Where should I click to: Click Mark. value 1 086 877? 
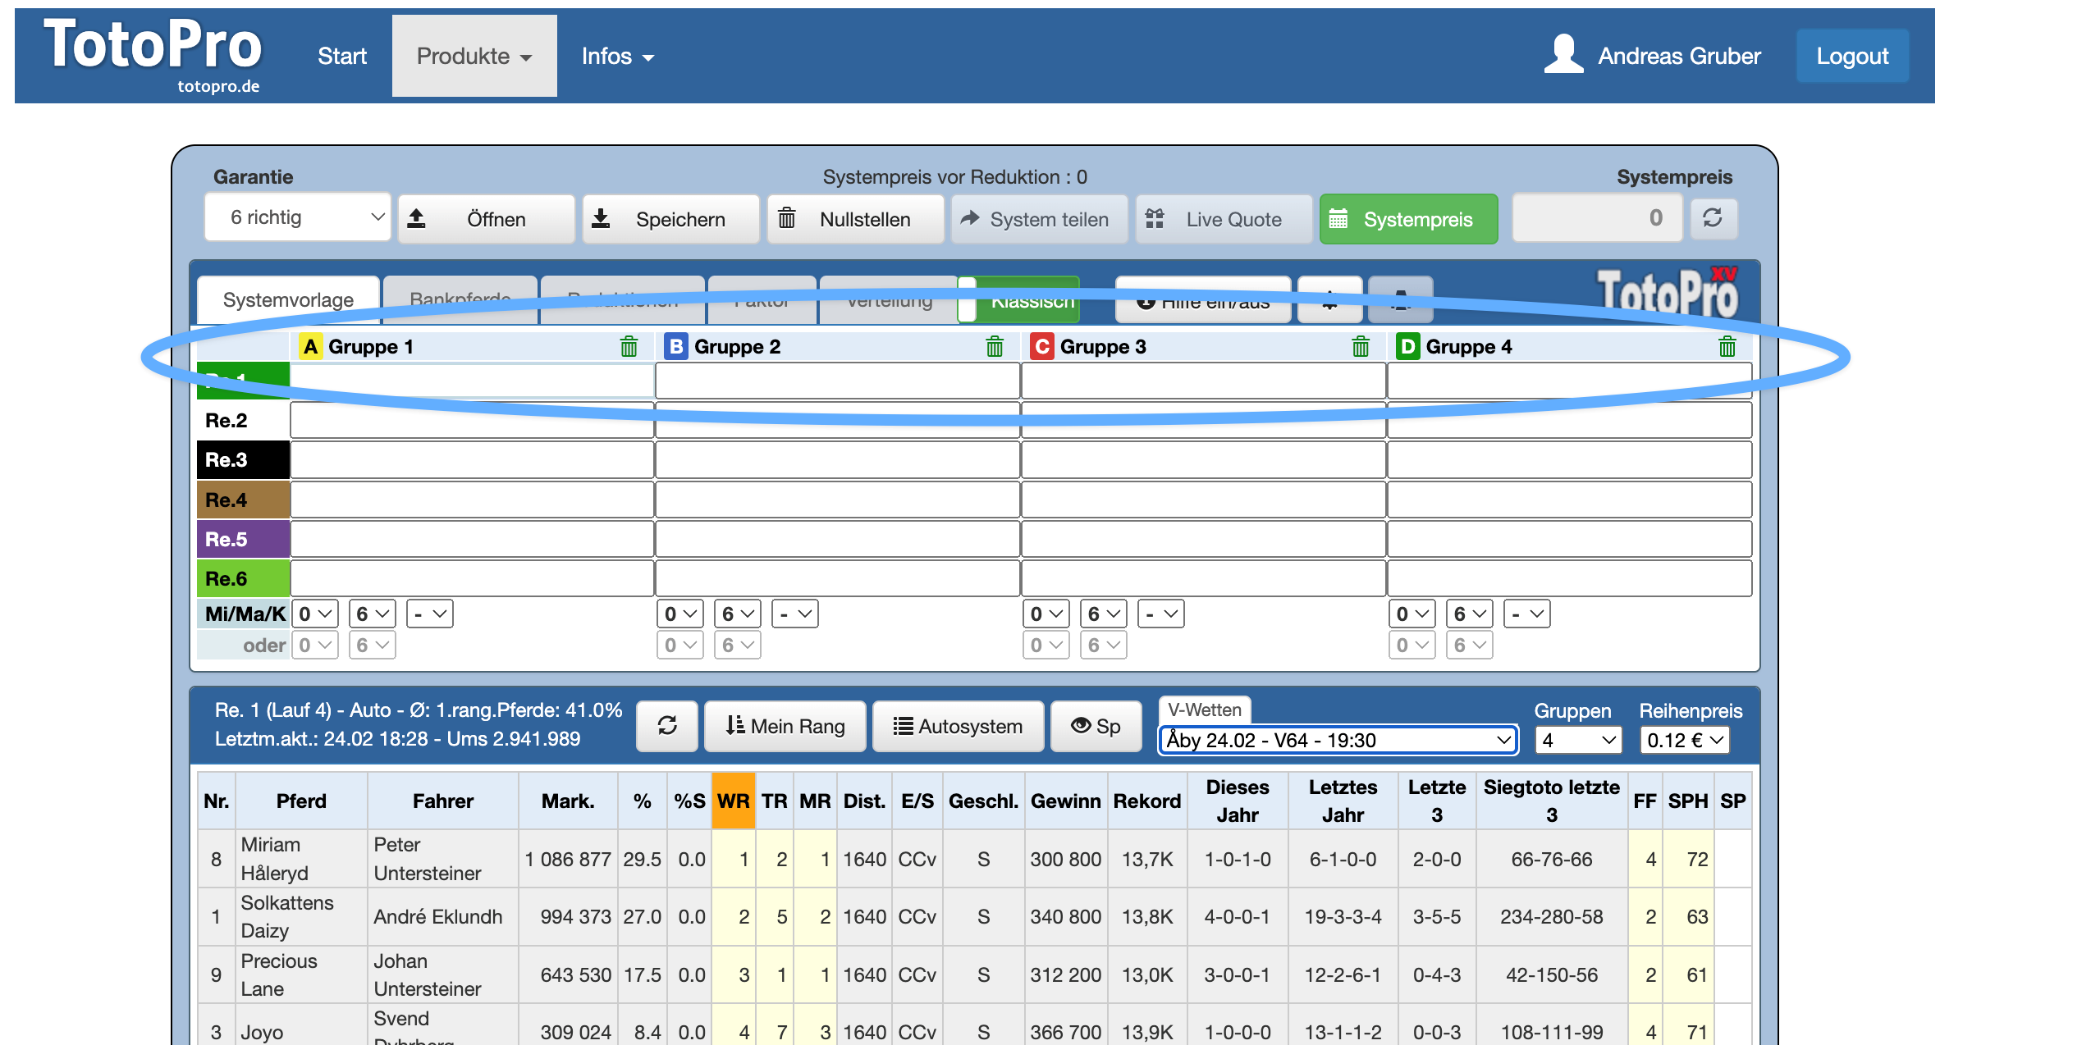(568, 859)
